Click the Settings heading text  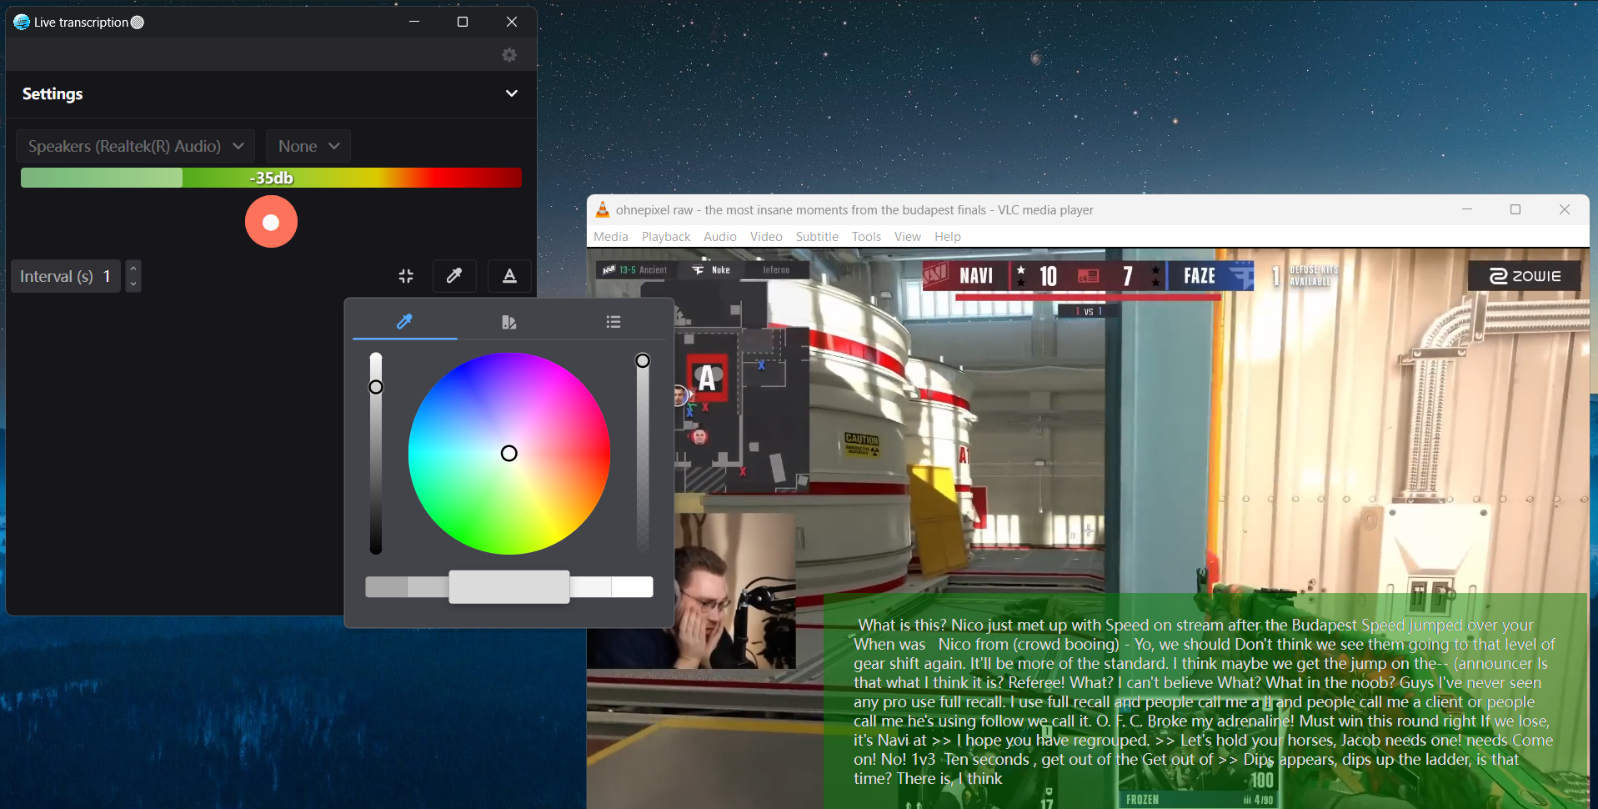(53, 93)
